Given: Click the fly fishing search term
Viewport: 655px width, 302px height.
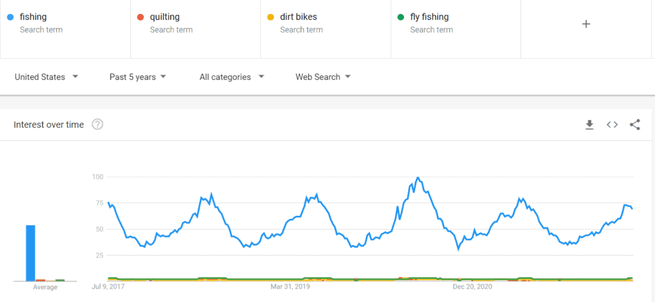Looking at the screenshot, I should coord(429,17).
